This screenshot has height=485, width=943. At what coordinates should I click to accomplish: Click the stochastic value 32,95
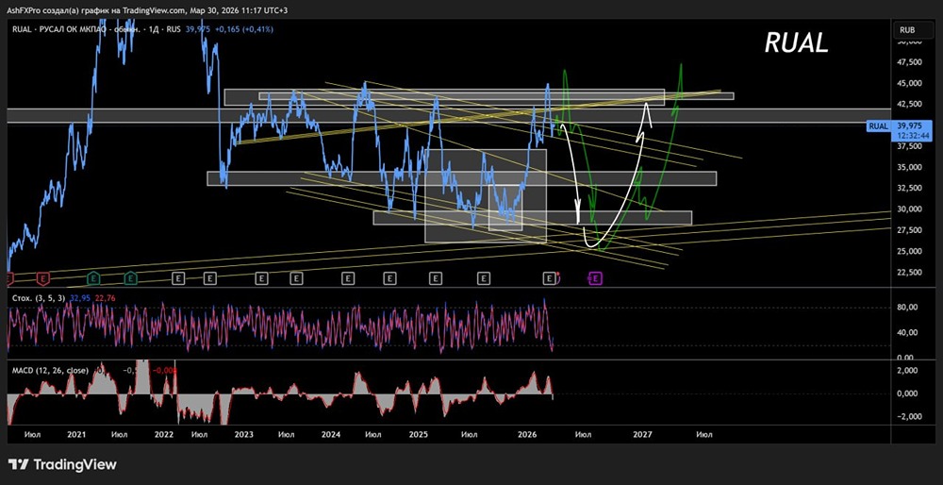coord(80,297)
